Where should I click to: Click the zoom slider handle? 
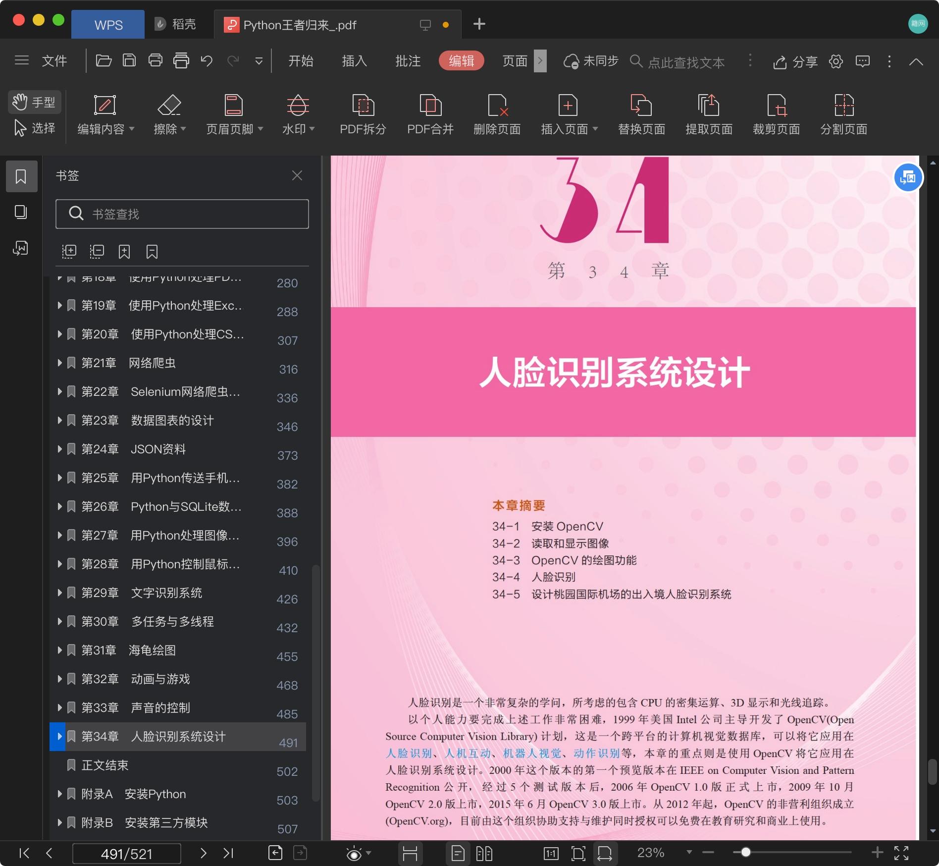point(746,853)
